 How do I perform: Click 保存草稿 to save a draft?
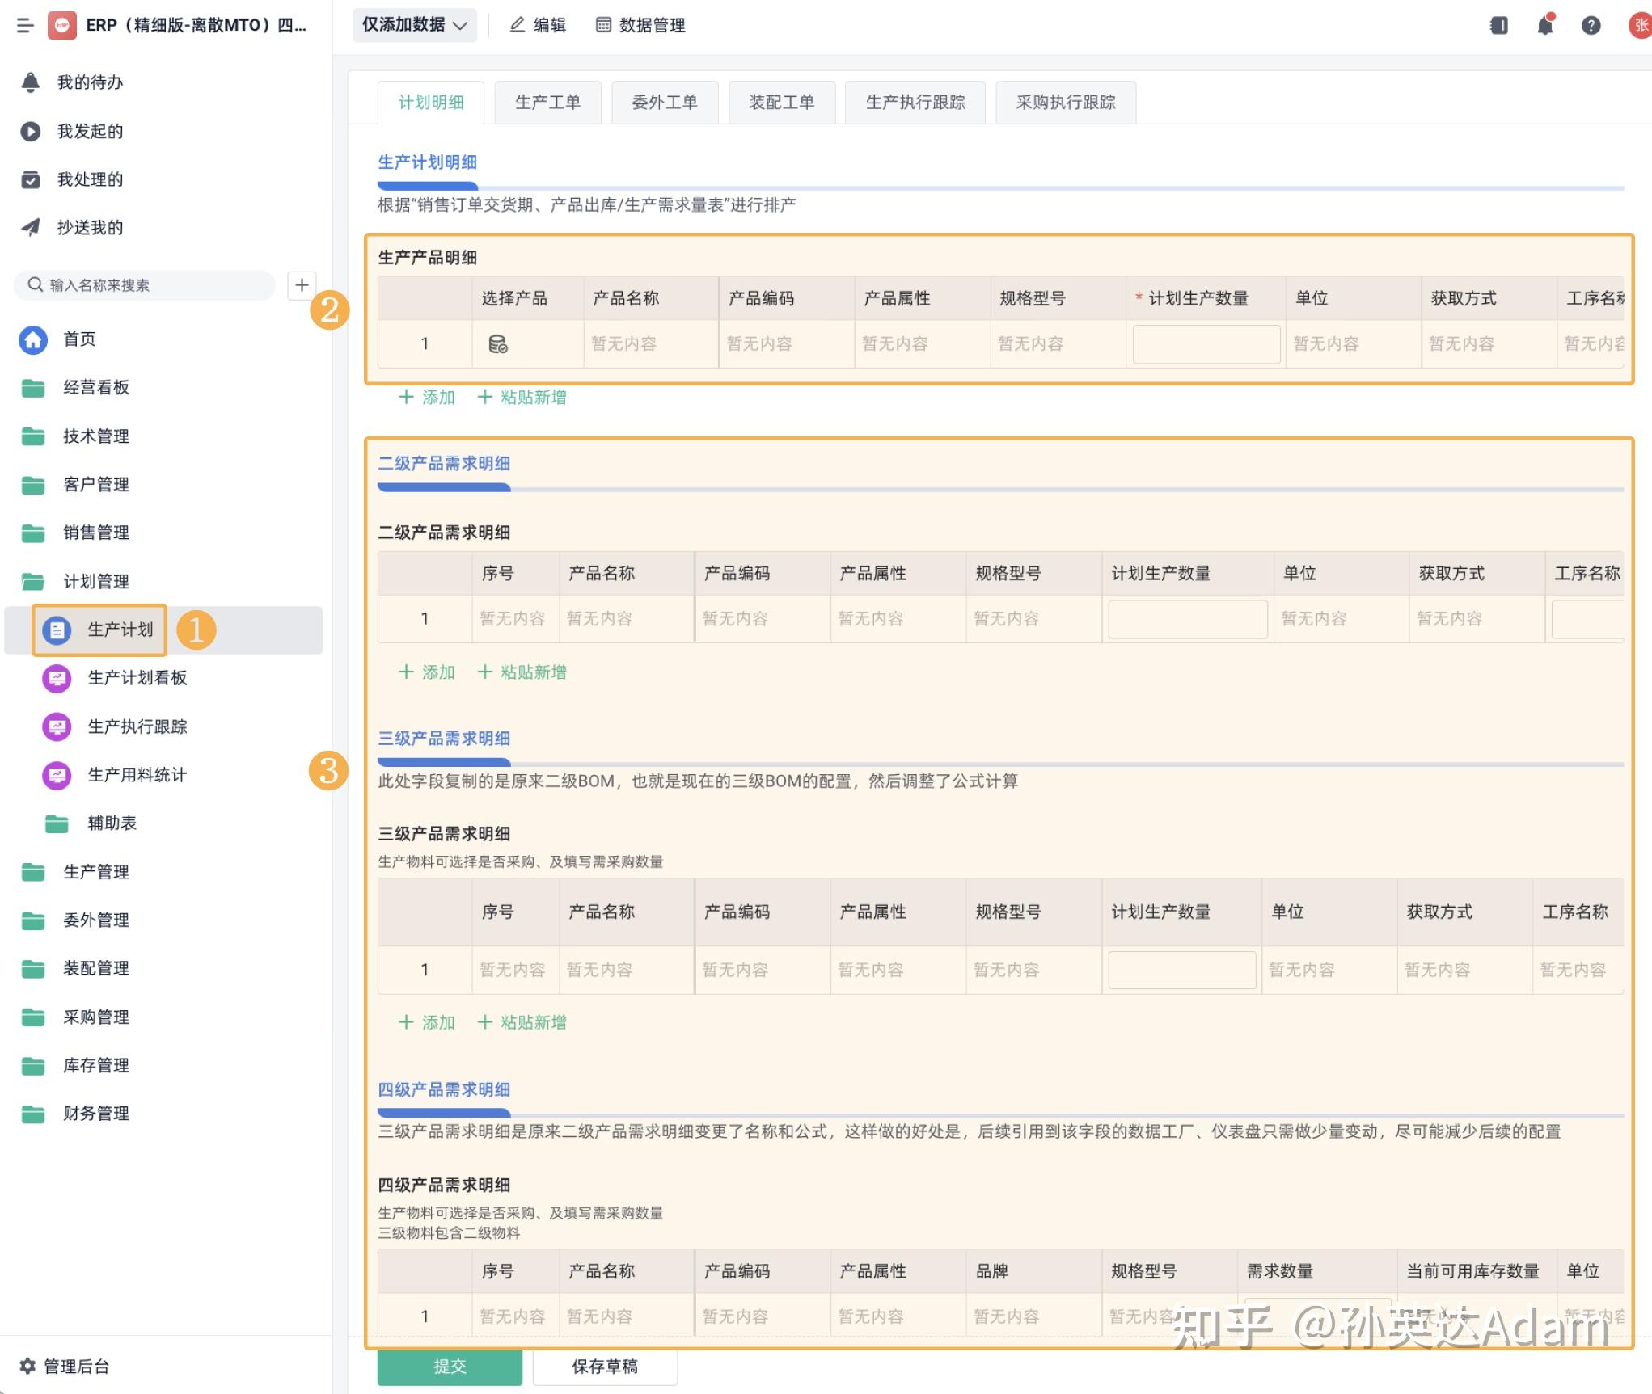click(x=605, y=1366)
